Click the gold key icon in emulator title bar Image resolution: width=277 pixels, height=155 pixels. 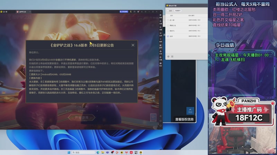pyautogui.click(x=131, y=12)
